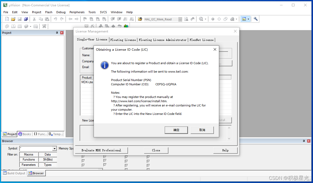
Task: Toggle the Parameters filter button
Action: 29,165
